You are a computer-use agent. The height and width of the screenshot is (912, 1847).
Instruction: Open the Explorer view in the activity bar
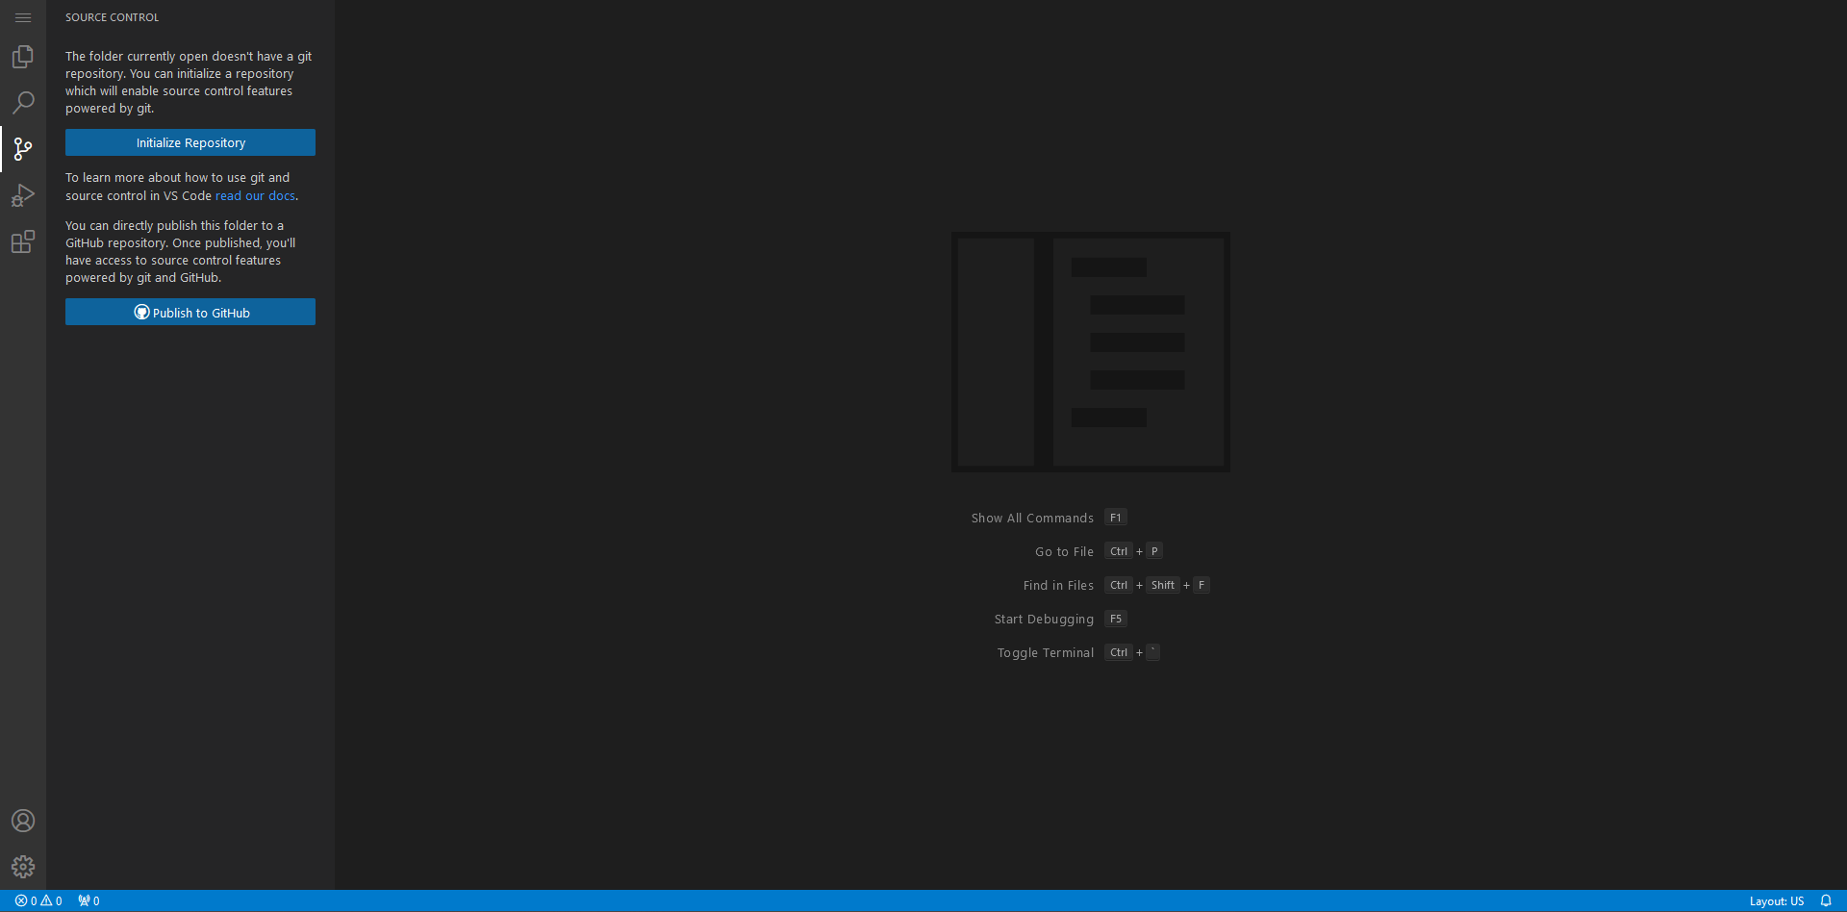click(23, 56)
